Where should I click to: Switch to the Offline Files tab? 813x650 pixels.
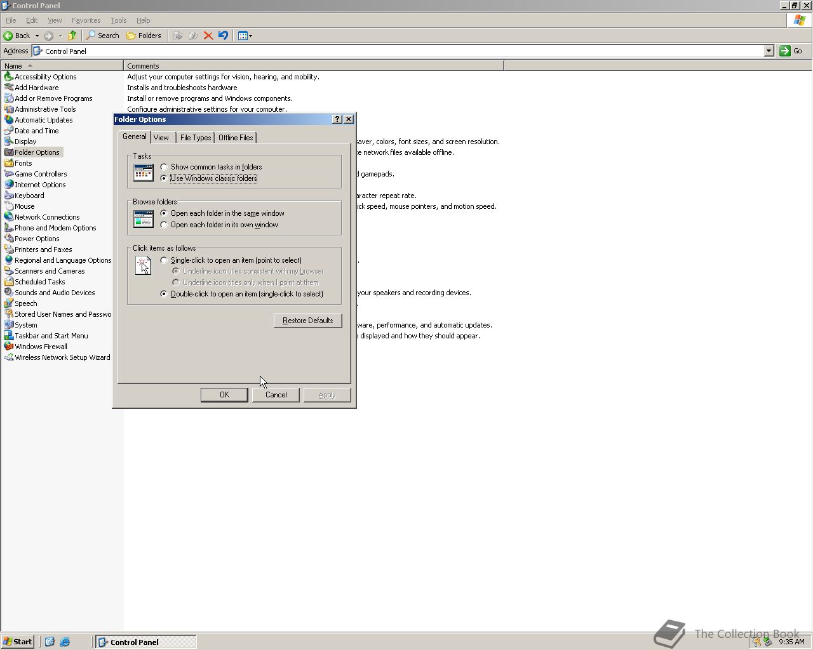pyautogui.click(x=236, y=138)
